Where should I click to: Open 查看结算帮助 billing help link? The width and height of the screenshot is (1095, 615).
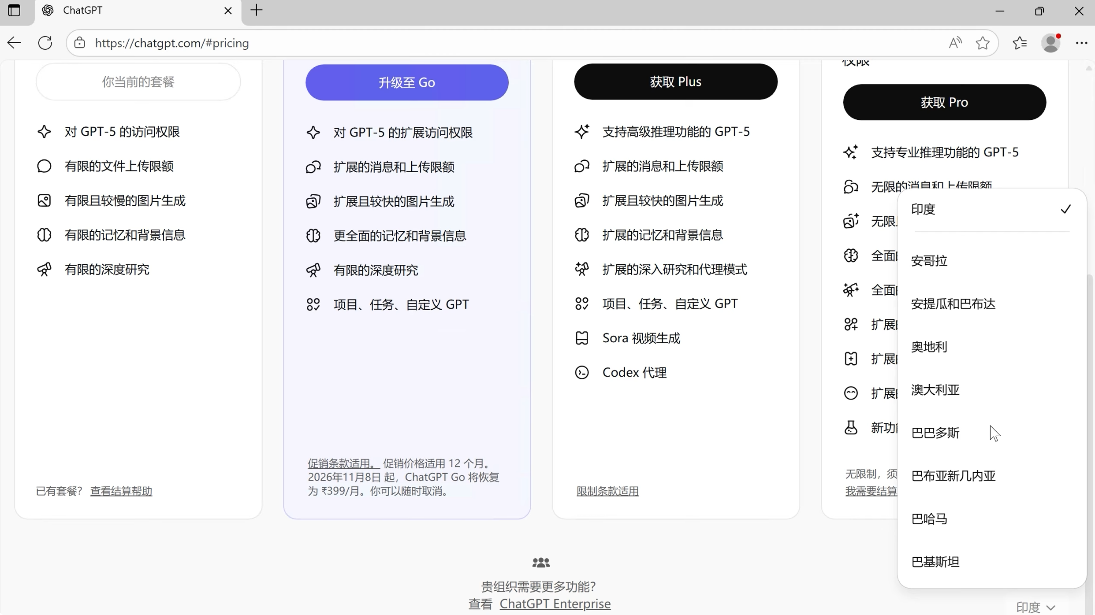[x=121, y=491]
